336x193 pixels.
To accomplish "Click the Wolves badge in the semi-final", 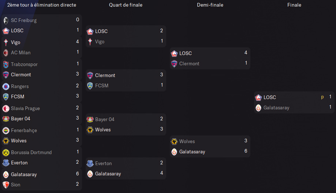I will 174,141.
